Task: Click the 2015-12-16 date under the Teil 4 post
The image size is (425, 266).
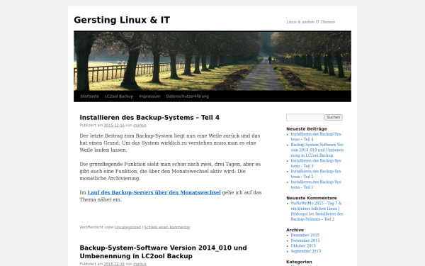Action: [114, 125]
